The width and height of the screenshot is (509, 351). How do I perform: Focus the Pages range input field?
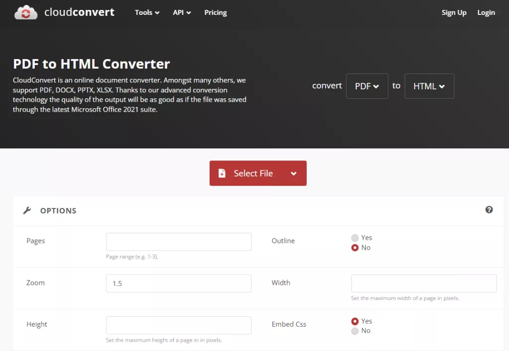point(178,242)
